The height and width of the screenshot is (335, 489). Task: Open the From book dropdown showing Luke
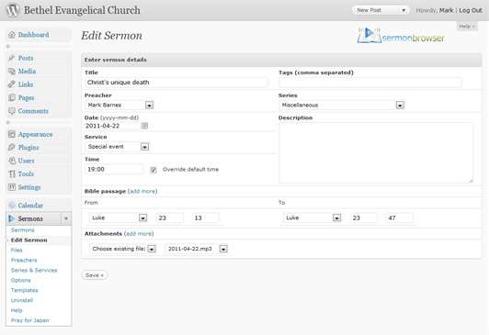119,218
